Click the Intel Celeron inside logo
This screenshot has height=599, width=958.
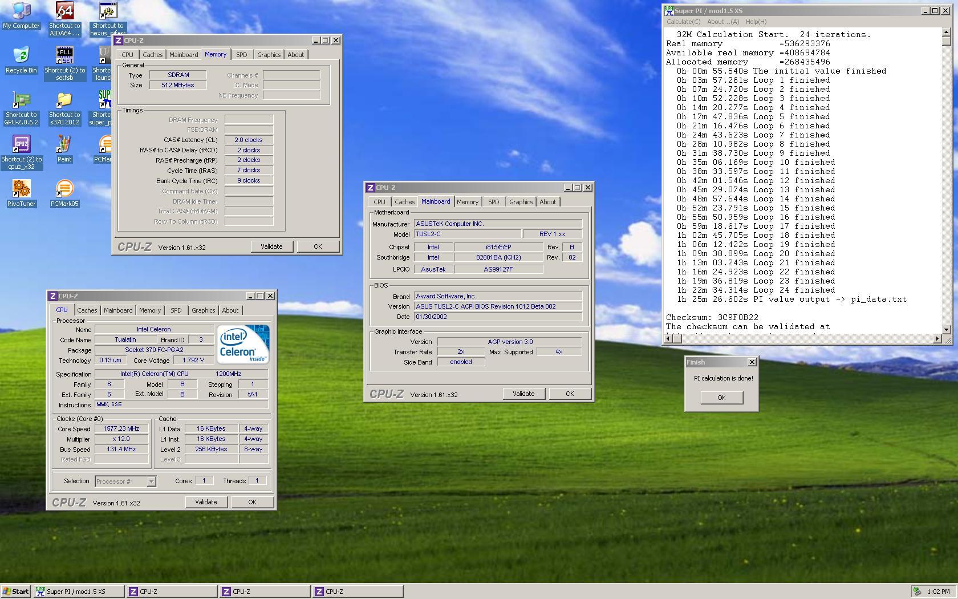(243, 344)
